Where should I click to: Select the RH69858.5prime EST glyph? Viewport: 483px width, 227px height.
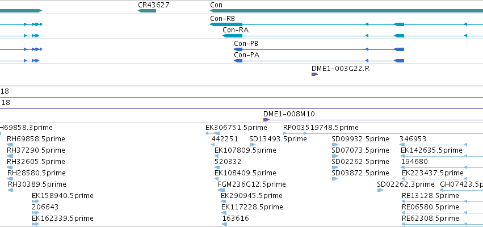click(x=10, y=145)
